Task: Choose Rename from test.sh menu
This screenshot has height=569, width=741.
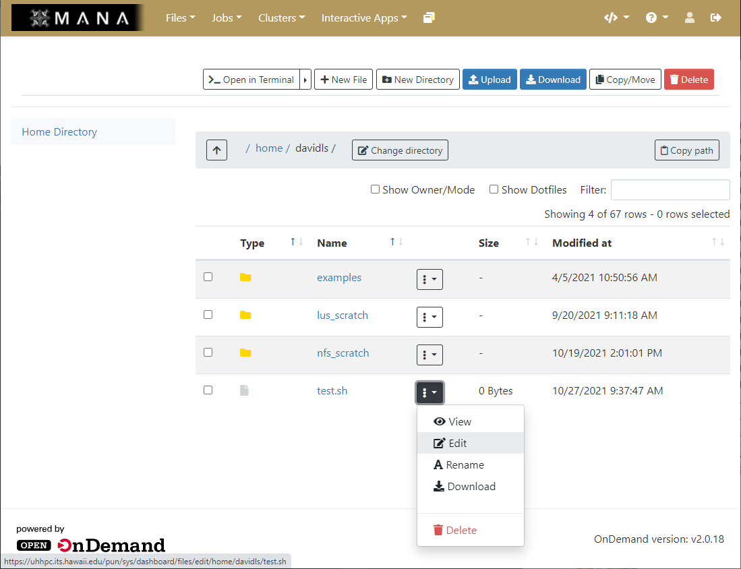Action: [470, 465]
